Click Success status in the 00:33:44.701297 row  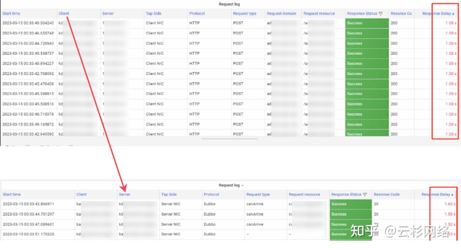point(351,214)
